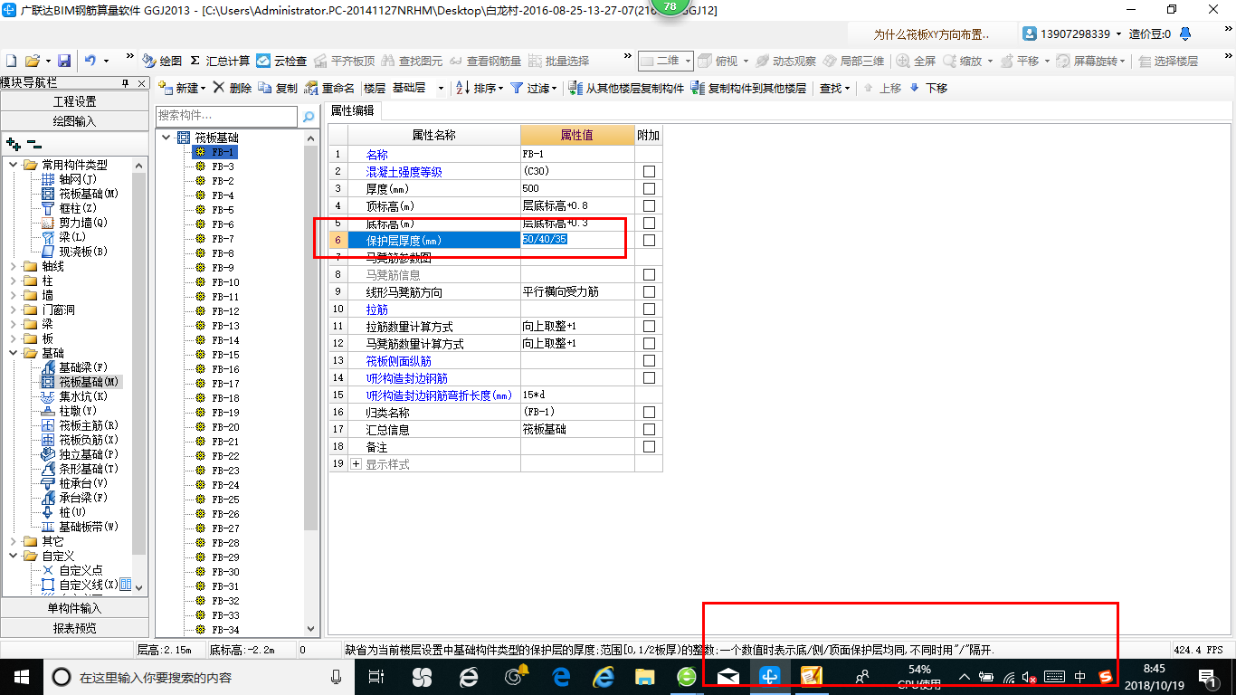Open the 单构件输入 section

click(x=74, y=608)
